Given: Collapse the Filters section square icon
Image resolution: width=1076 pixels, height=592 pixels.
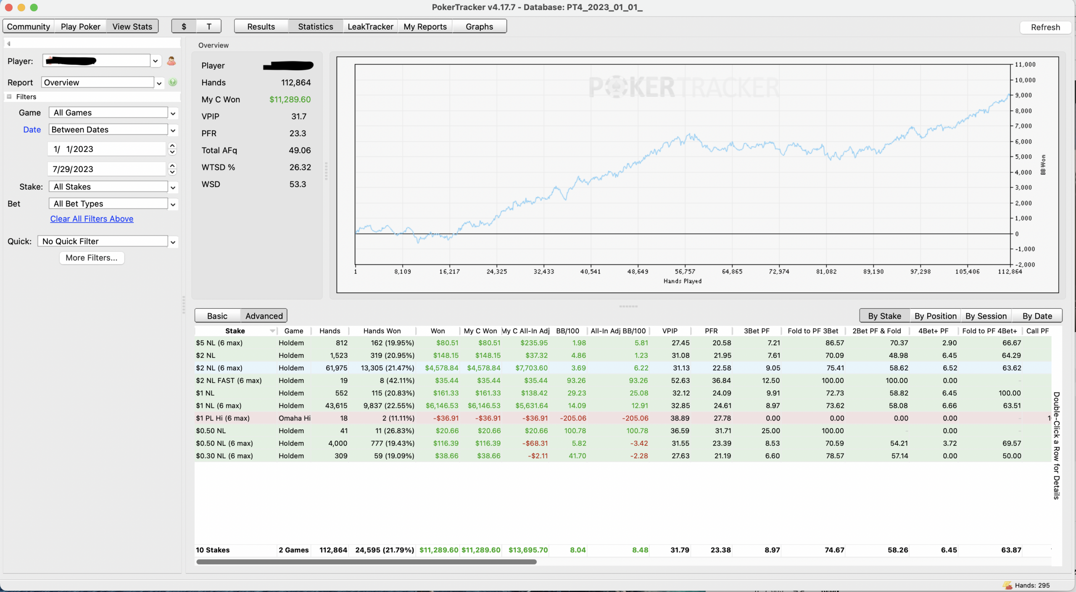Looking at the screenshot, I should (9, 97).
